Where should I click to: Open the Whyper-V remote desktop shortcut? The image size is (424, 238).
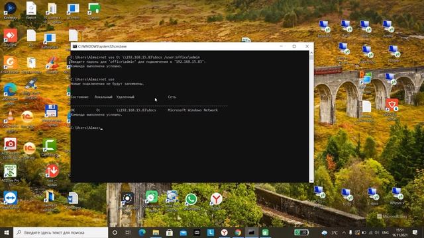(x=397, y=194)
